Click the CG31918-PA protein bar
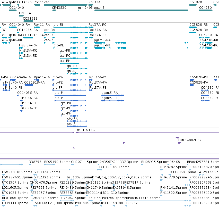Screen dimensions: 219x207 tap(29, 85)
